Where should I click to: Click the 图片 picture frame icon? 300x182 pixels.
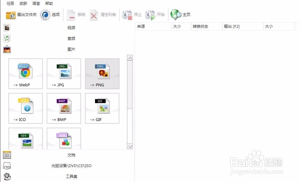(7, 49)
